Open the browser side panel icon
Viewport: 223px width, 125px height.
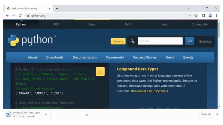click(203, 16)
